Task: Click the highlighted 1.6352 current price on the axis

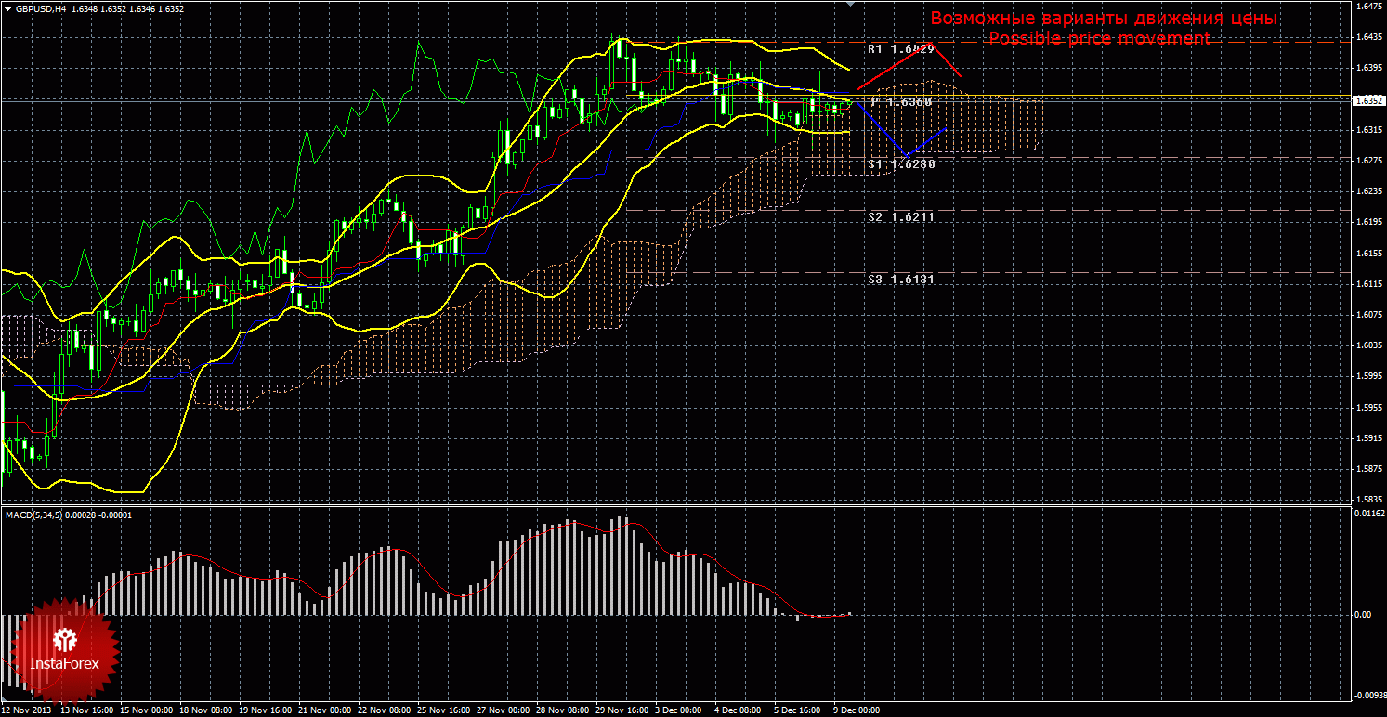Action: click(1368, 100)
